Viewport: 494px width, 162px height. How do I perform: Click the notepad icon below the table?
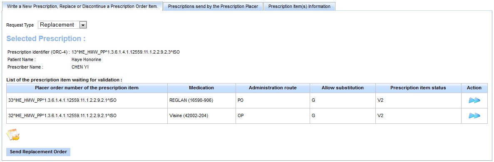(x=13, y=134)
